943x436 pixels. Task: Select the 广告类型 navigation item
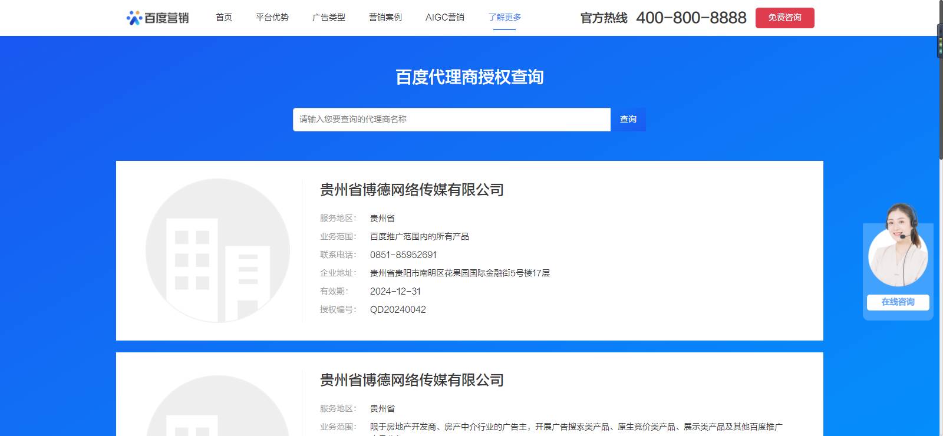click(x=329, y=18)
